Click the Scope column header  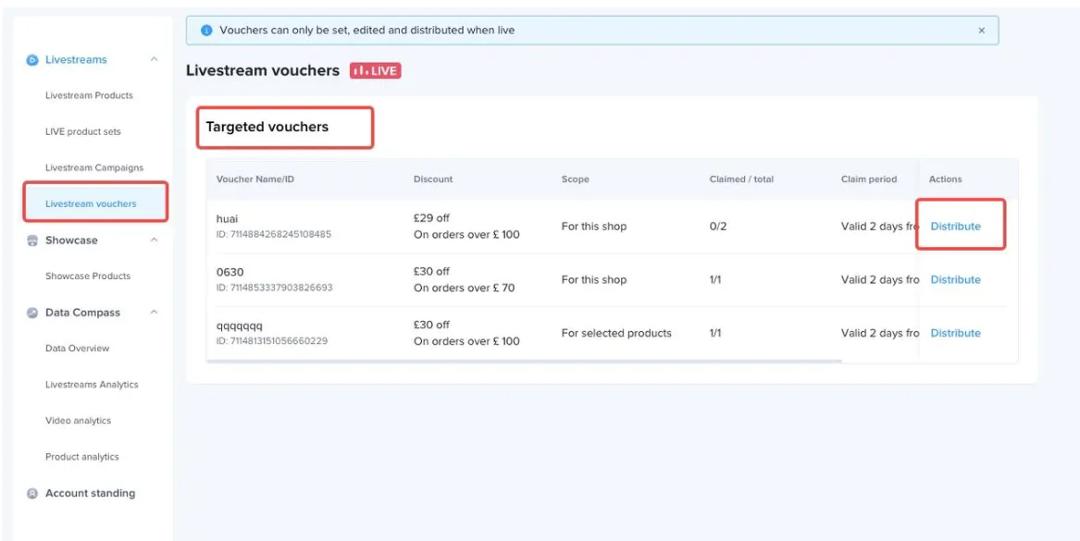pyautogui.click(x=575, y=179)
